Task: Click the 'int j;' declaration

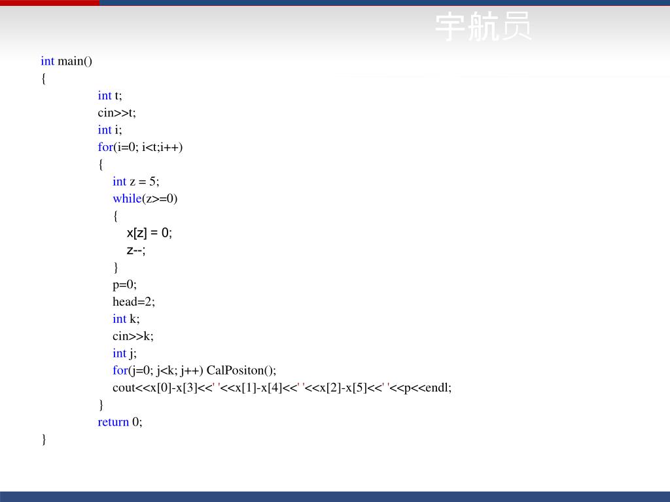Action: click(124, 354)
